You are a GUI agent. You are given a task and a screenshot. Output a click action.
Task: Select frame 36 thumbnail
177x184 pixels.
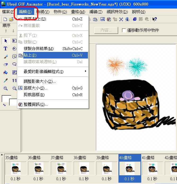(39, 168)
